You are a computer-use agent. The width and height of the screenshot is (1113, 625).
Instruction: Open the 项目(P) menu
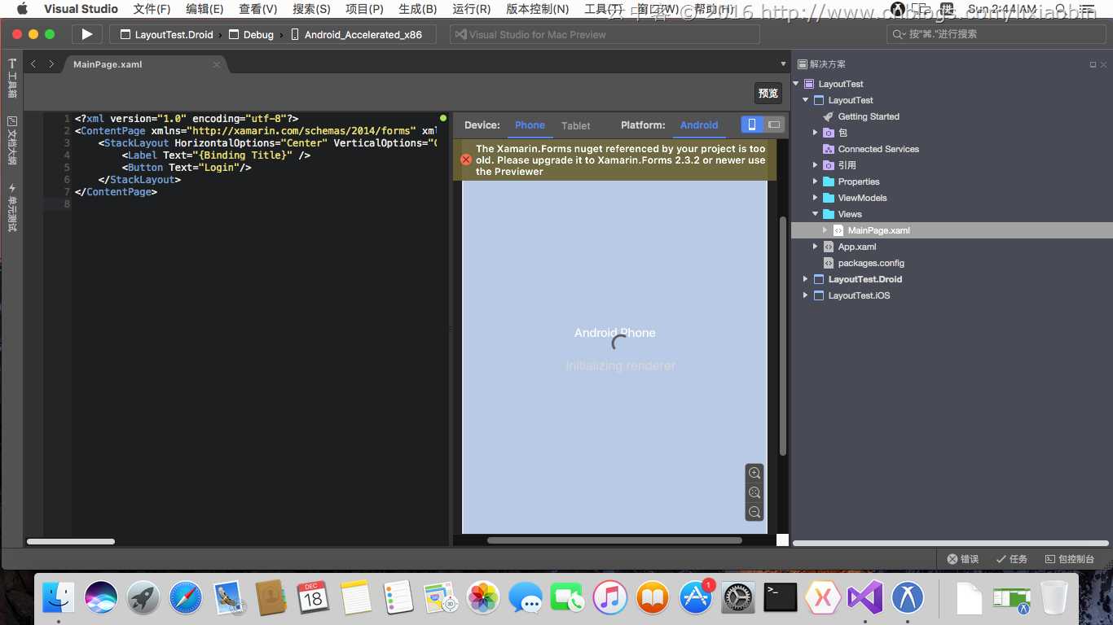click(x=364, y=9)
